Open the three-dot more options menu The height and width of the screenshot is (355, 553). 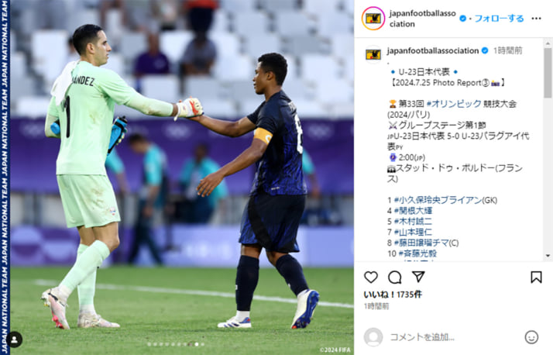coord(536,19)
